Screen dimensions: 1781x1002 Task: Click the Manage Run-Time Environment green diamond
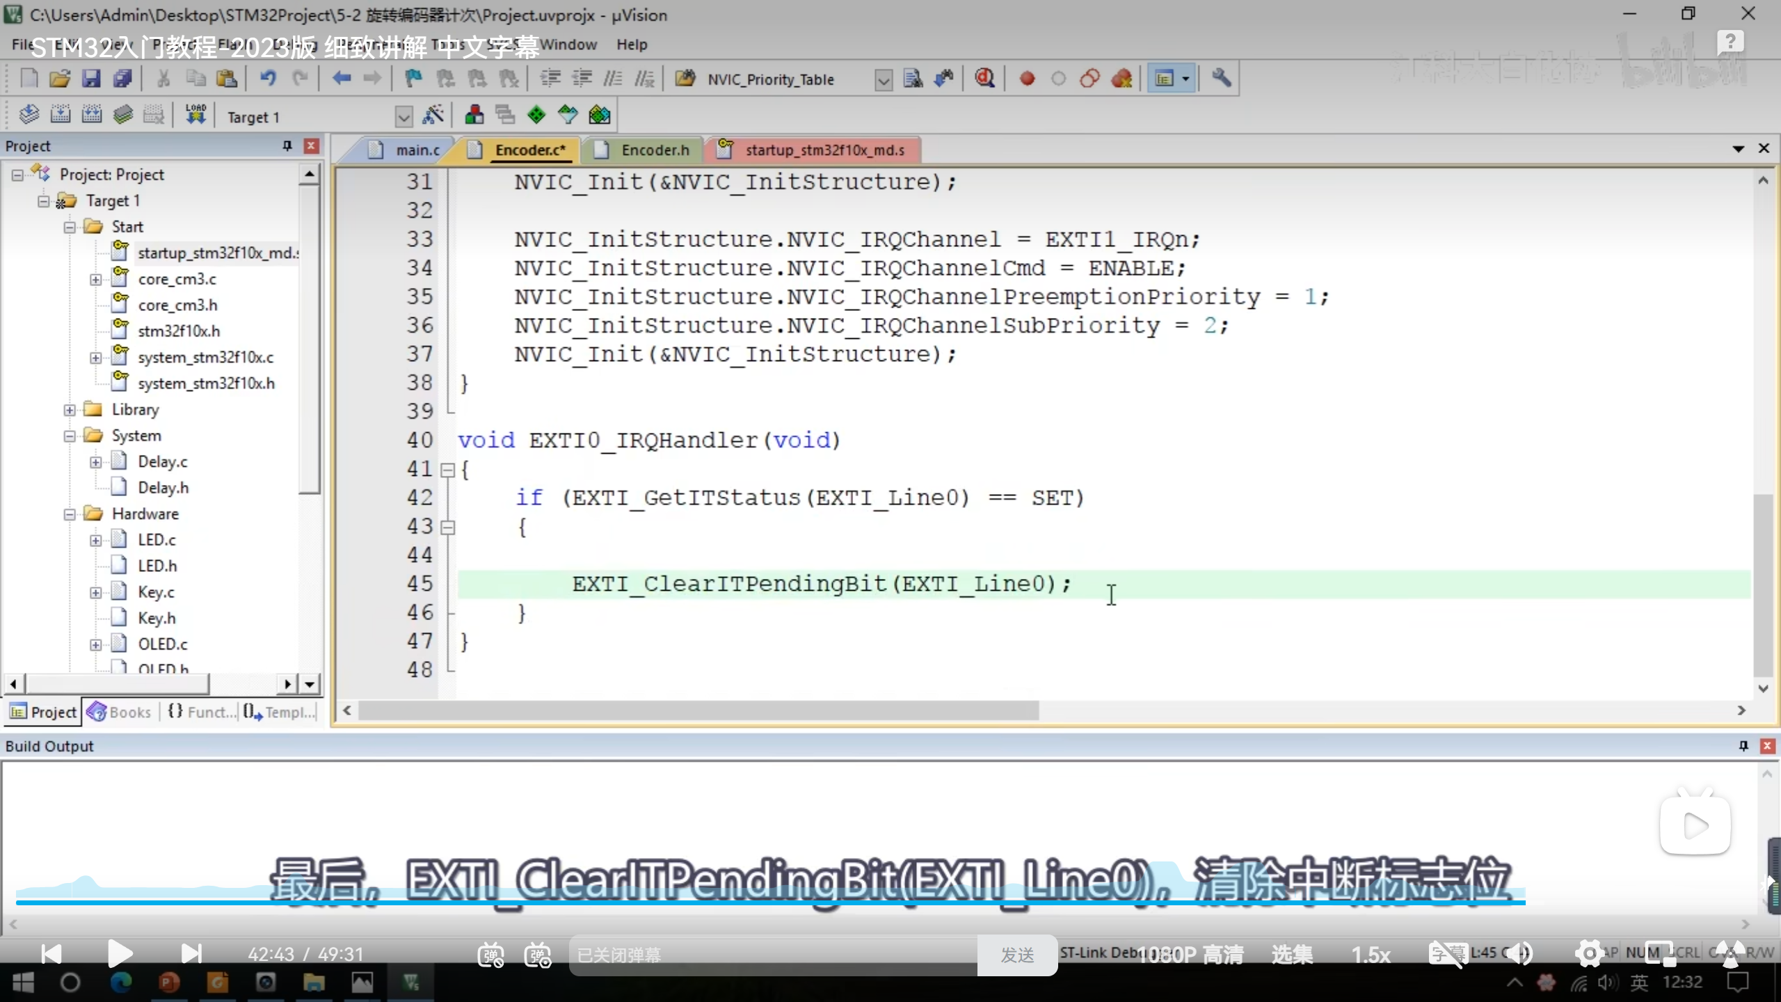pyautogui.click(x=536, y=115)
